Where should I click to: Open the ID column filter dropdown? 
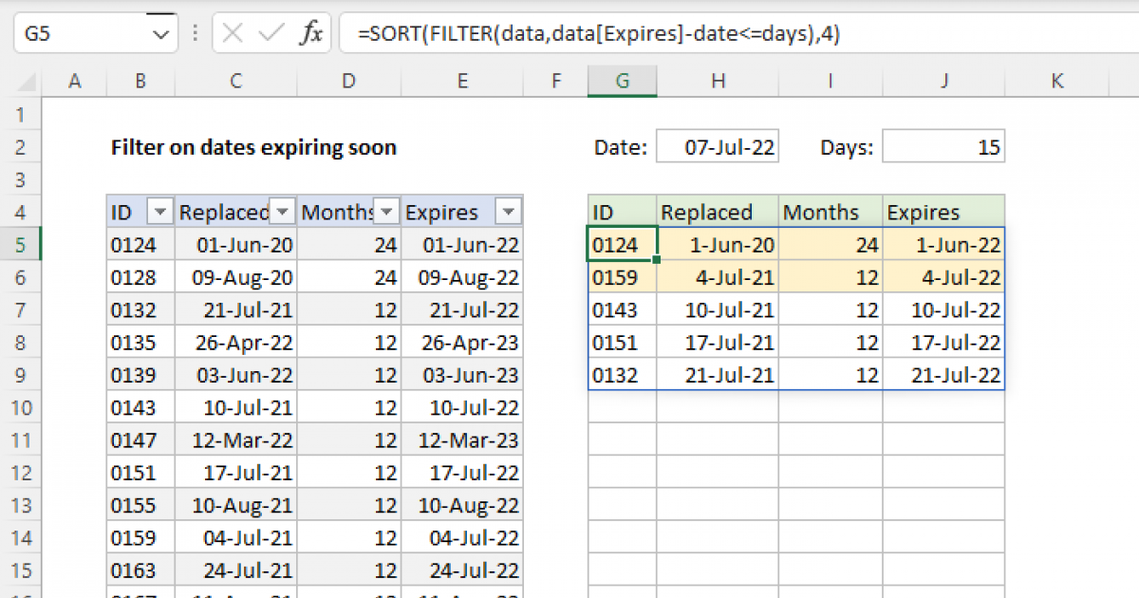click(x=159, y=212)
